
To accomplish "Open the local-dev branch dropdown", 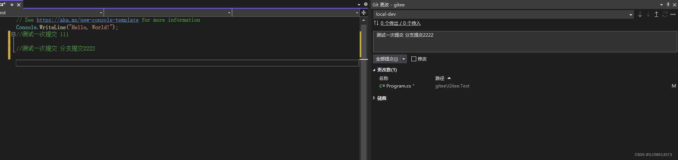I will coord(631,15).
